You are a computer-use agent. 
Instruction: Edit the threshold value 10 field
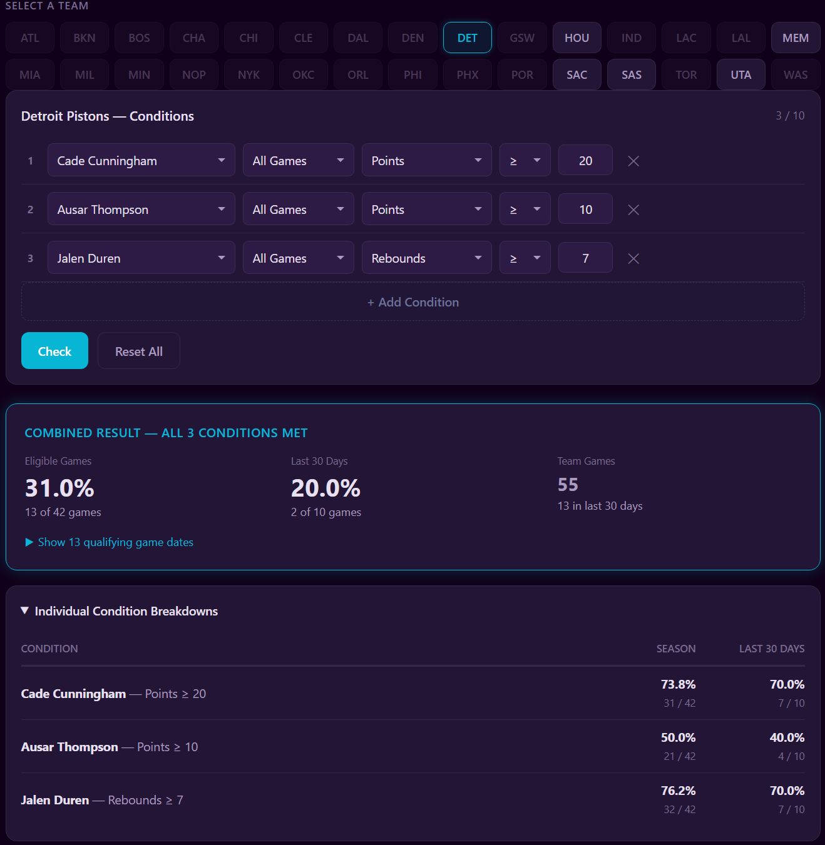tap(585, 209)
